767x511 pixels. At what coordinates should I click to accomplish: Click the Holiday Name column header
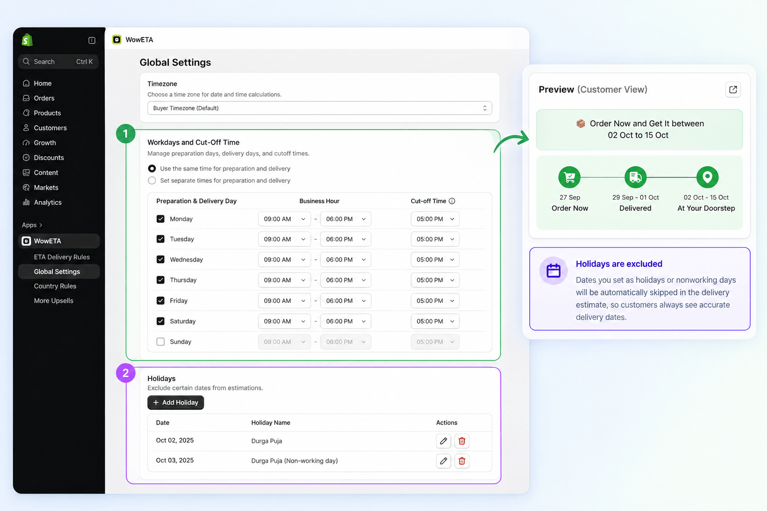(271, 423)
